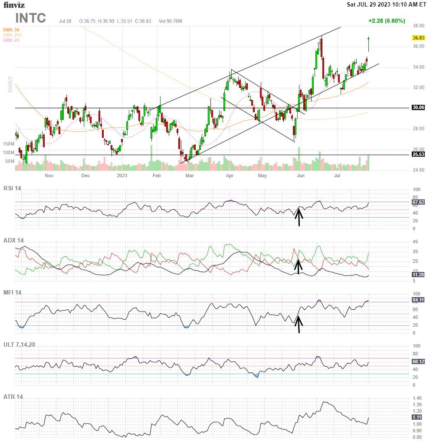Image resolution: width=430 pixels, height=444 pixels.
Task: Toggle the ATR 14 indicator panel
Action: click(14, 396)
